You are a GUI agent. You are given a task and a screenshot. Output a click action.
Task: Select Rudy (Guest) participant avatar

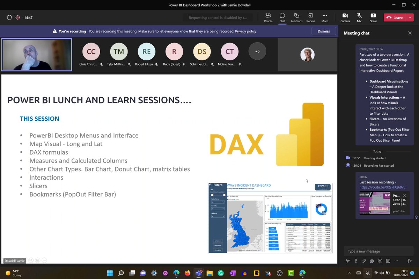click(x=174, y=52)
